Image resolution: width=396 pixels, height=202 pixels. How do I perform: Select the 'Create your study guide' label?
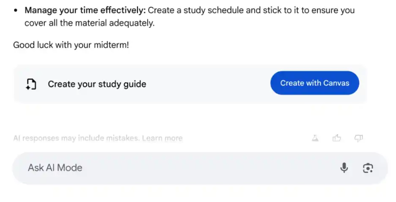(x=97, y=84)
